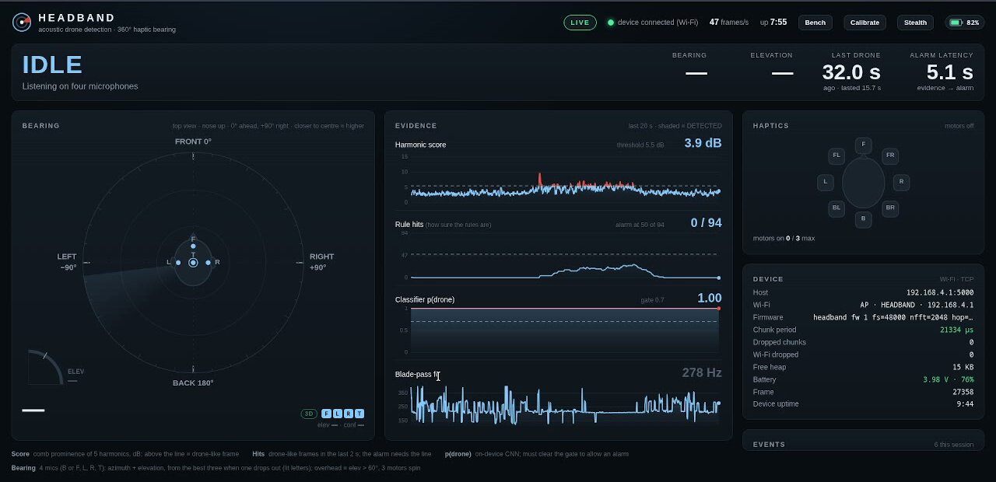The image size is (996, 482).
Task: Click the elevation arc gauge
Action: [45, 367]
